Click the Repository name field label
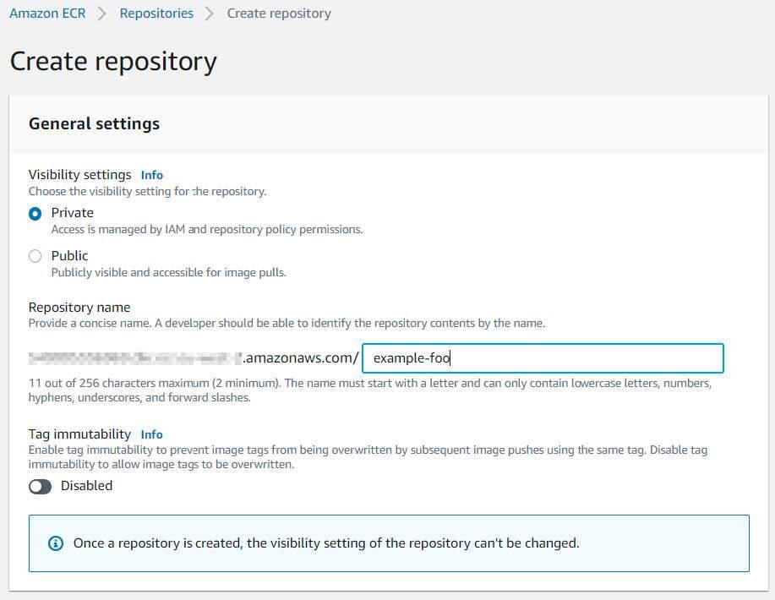The height and width of the screenshot is (600, 775). coord(79,307)
